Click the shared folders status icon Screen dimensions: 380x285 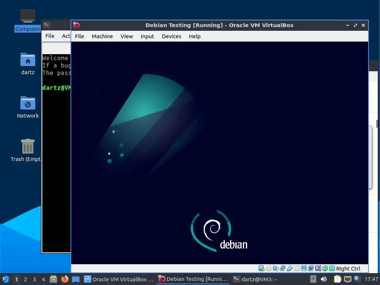coord(297,268)
